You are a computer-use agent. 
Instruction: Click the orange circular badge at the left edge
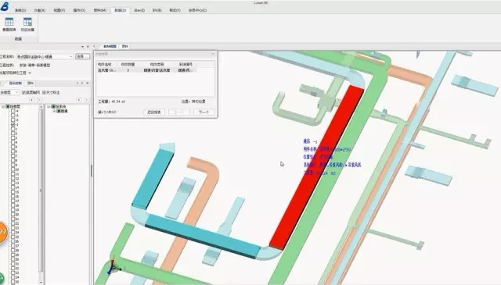(2, 232)
